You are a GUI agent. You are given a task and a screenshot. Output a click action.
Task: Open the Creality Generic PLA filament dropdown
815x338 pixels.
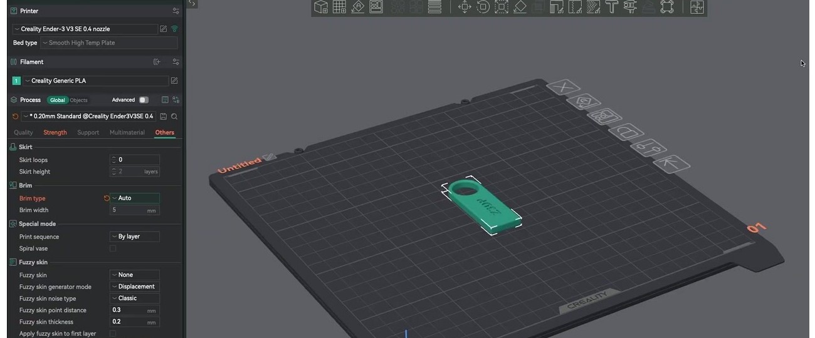[96, 81]
